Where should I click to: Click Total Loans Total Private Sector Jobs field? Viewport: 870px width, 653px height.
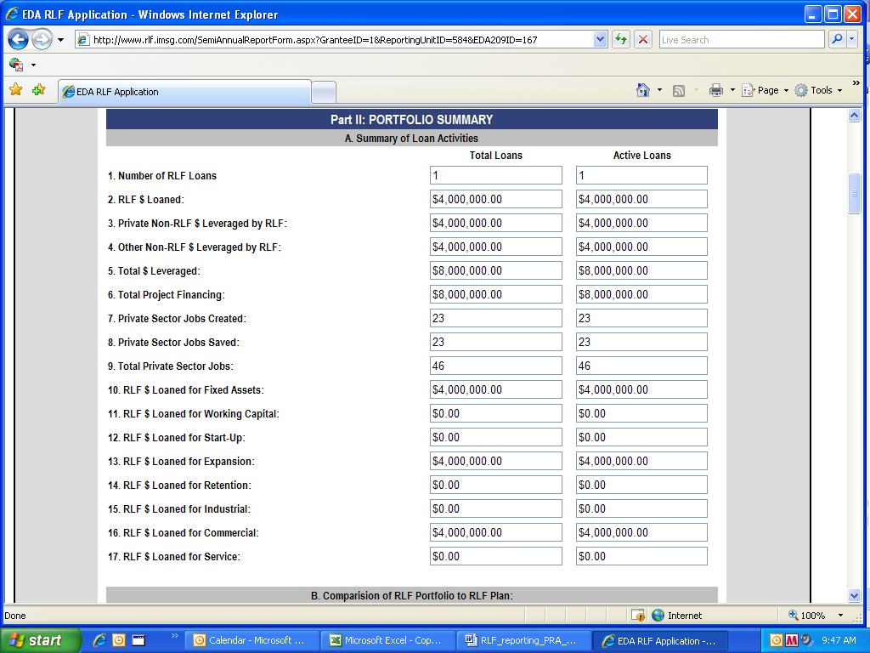pos(495,366)
